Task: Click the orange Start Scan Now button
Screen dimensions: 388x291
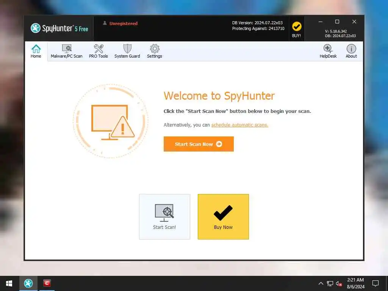Action: click(x=199, y=144)
